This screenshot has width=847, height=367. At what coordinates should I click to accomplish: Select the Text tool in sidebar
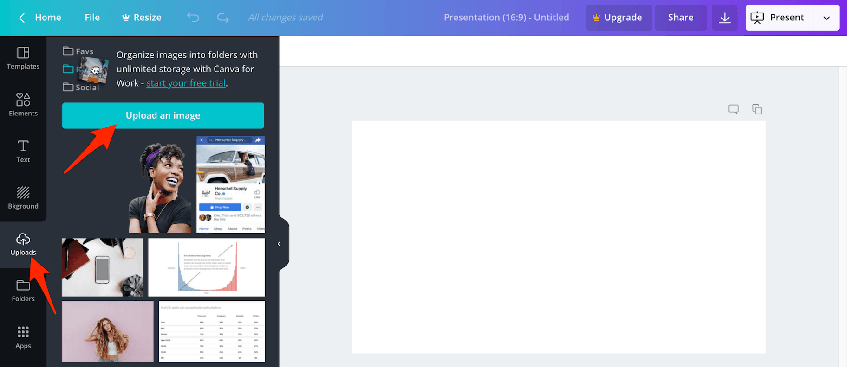23,151
